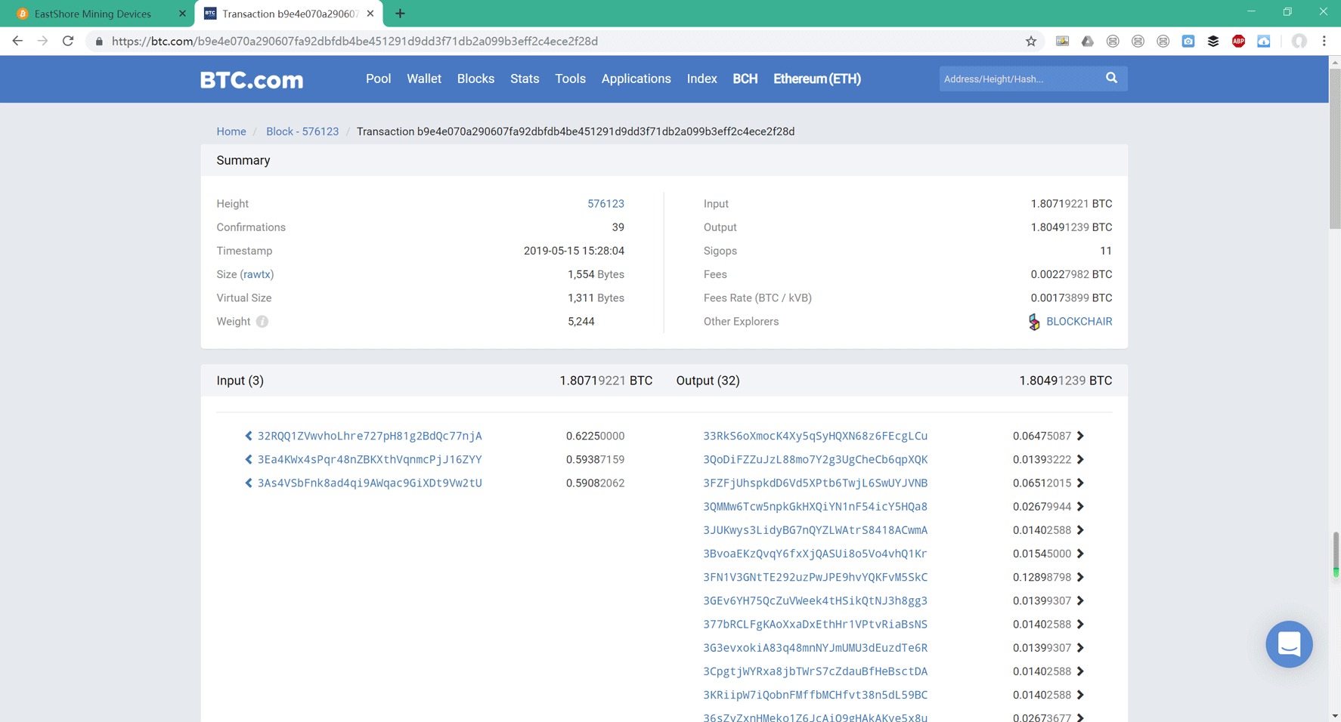Click the camera screenshot extension icon
The image size is (1341, 722).
coord(1188,42)
